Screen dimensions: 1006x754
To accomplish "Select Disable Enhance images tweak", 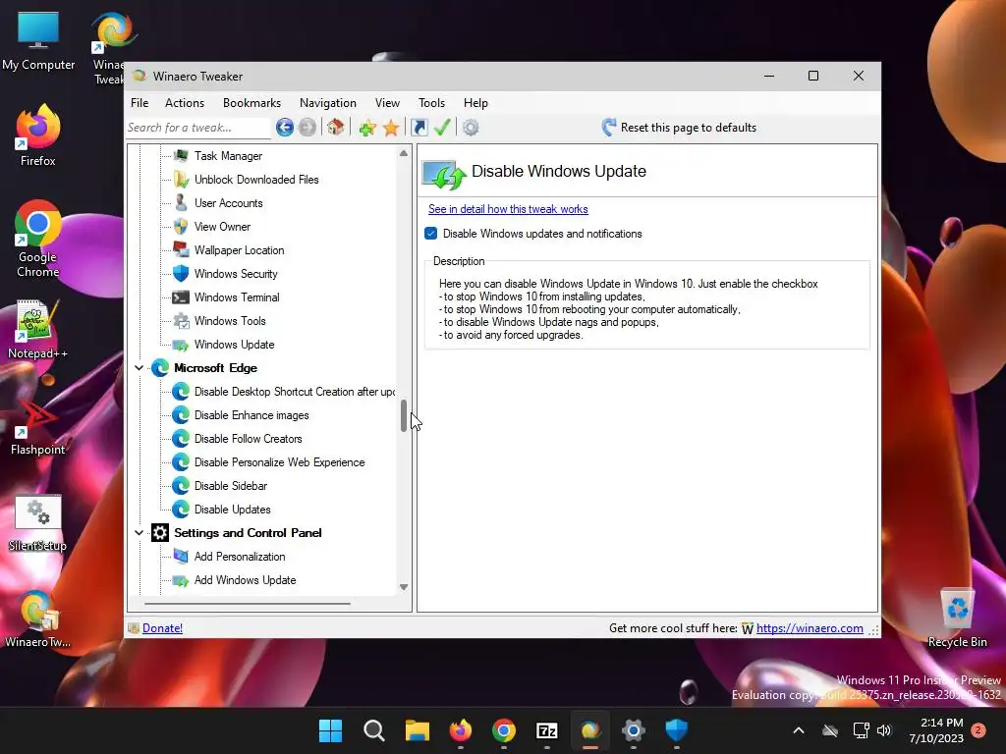I will [x=251, y=415].
